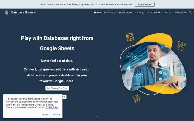Open the site search magnifier icon
The height and width of the screenshot is (121, 194).
pos(190,12)
